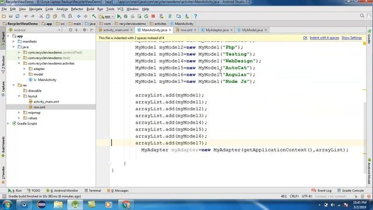Close the MainActivity.java tab
The width and height of the screenshot is (373, 210).
pos(170,30)
